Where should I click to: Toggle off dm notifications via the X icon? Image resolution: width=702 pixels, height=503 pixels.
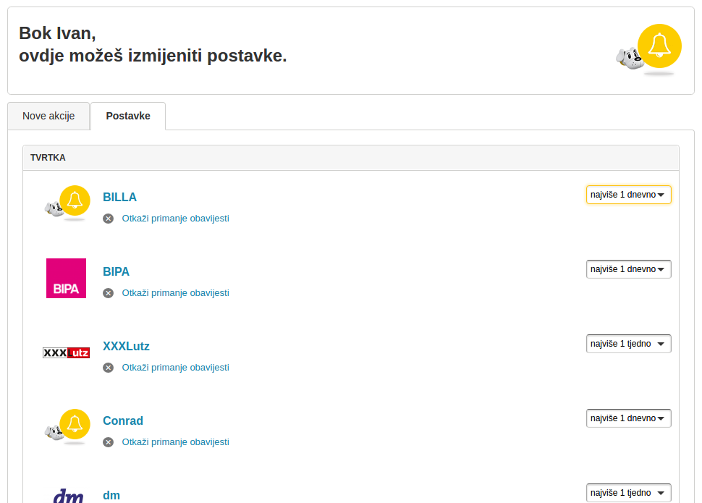point(108,502)
